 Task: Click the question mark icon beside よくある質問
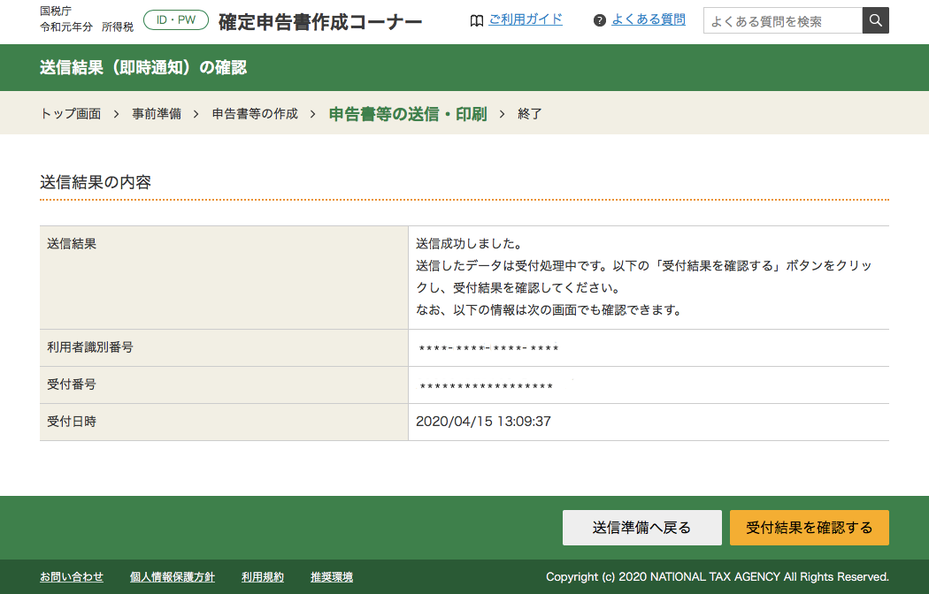tap(599, 19)
